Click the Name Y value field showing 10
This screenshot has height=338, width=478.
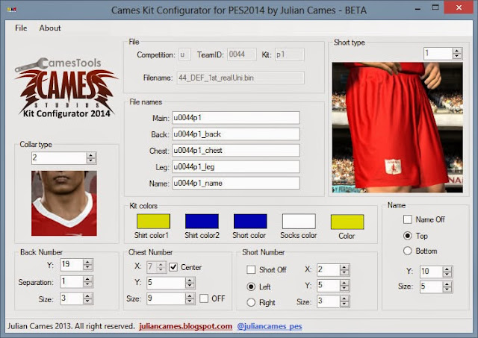coord(432,272)
